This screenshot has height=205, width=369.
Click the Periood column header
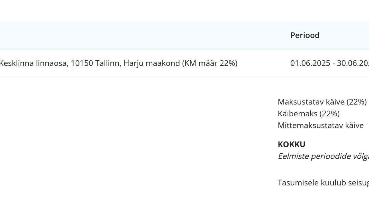305,35
